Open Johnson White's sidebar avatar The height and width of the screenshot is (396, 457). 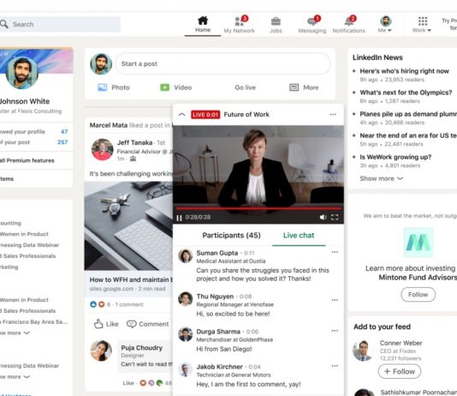point(22,73)
